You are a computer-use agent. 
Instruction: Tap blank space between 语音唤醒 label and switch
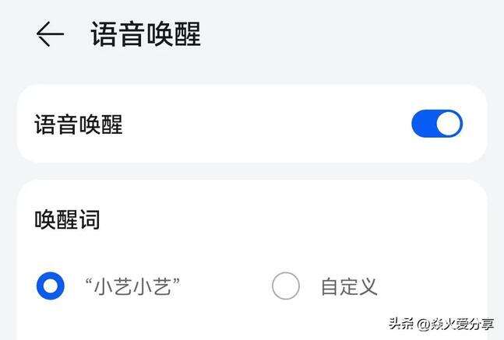point(265,124)
